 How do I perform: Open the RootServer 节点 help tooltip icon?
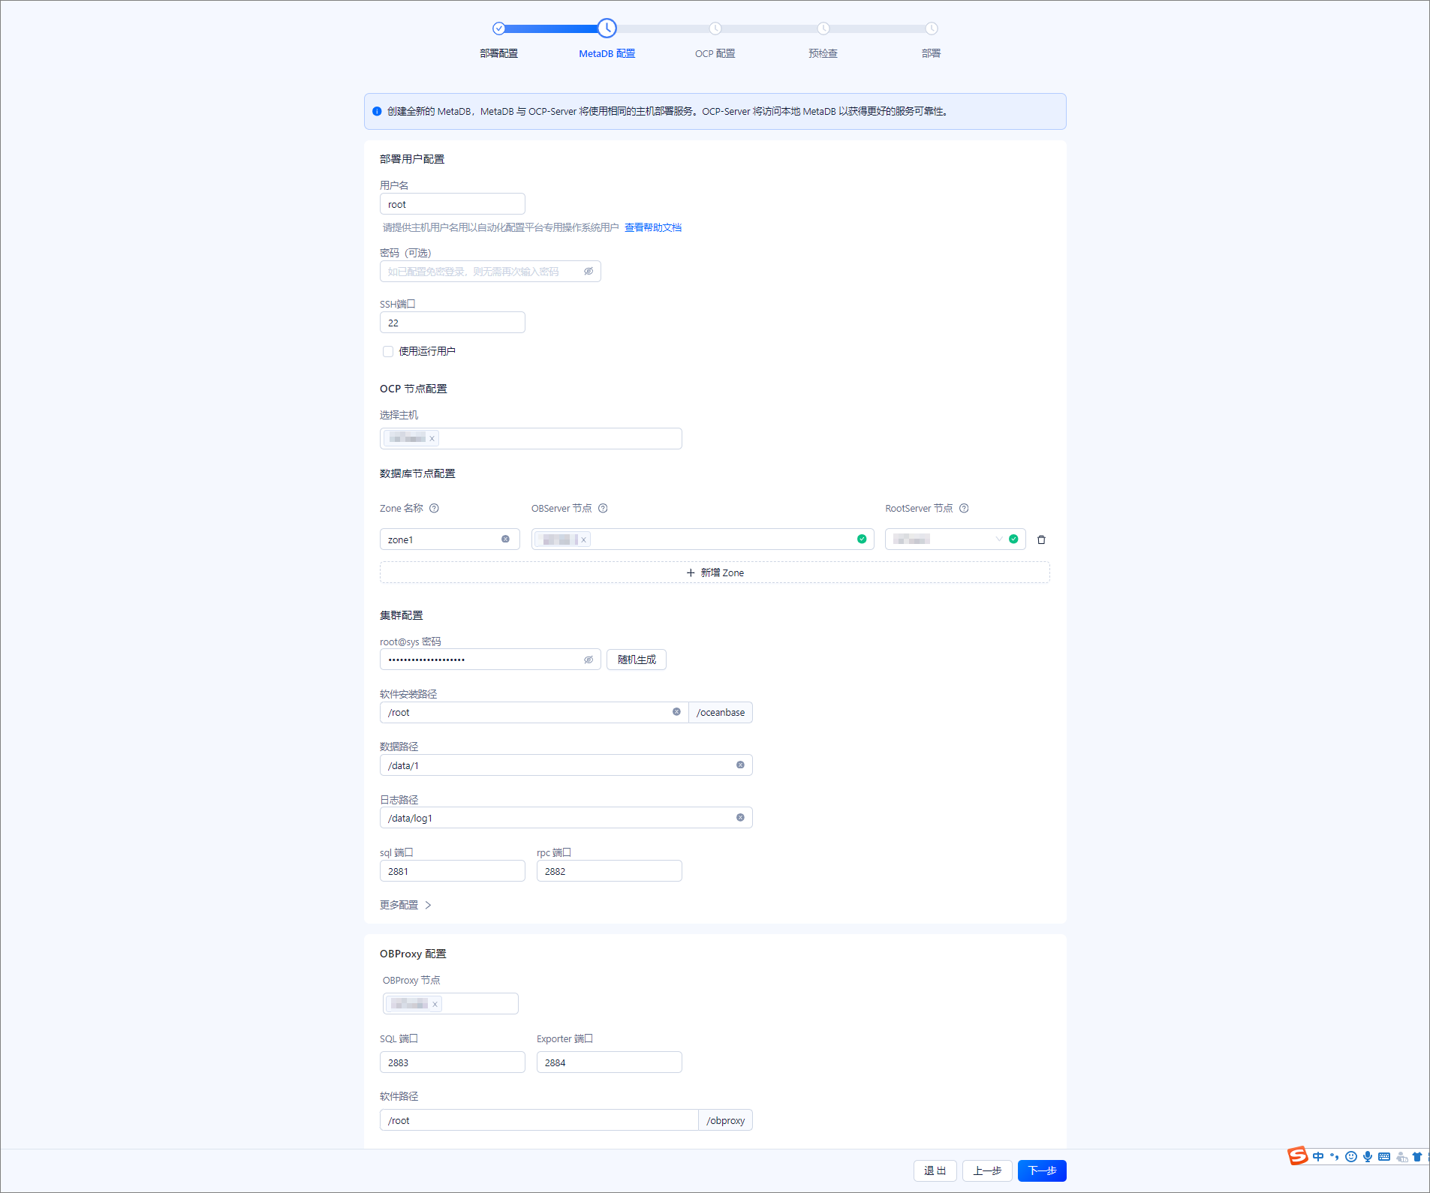(964, 508)
